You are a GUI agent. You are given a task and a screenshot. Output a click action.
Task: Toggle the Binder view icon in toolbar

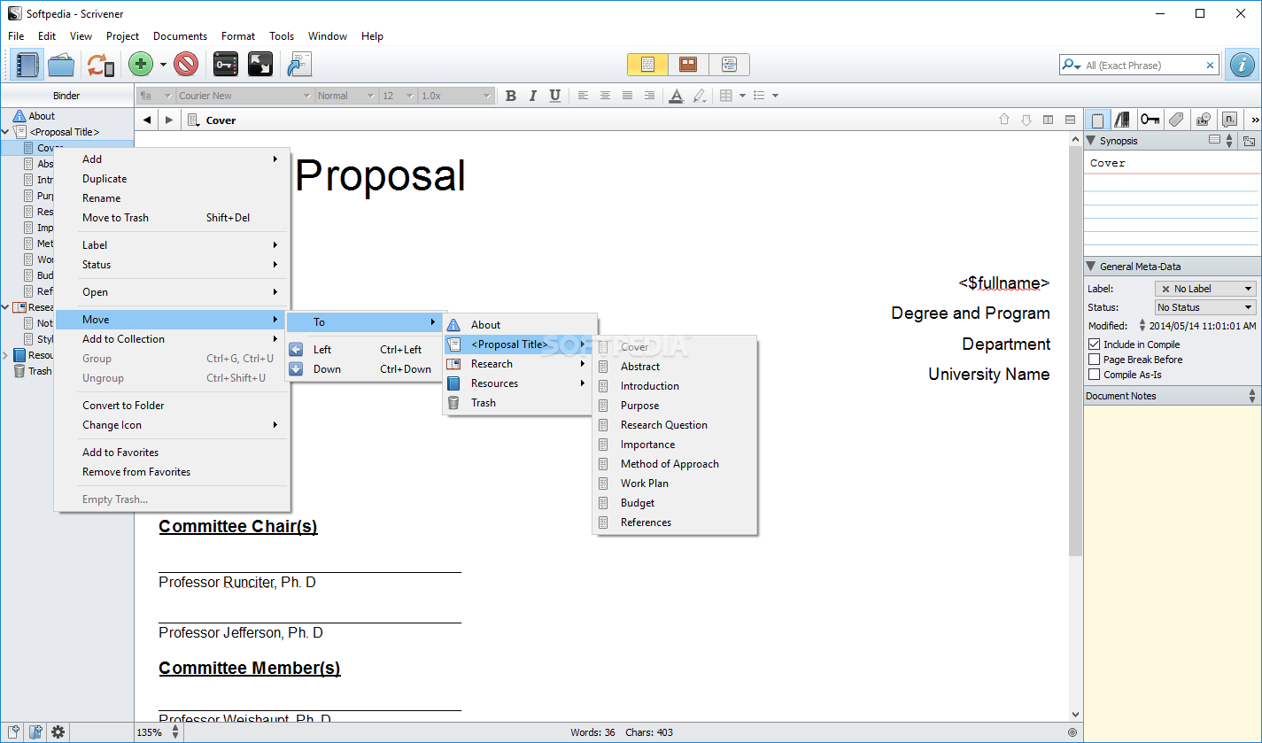click(x=27, y=65)
